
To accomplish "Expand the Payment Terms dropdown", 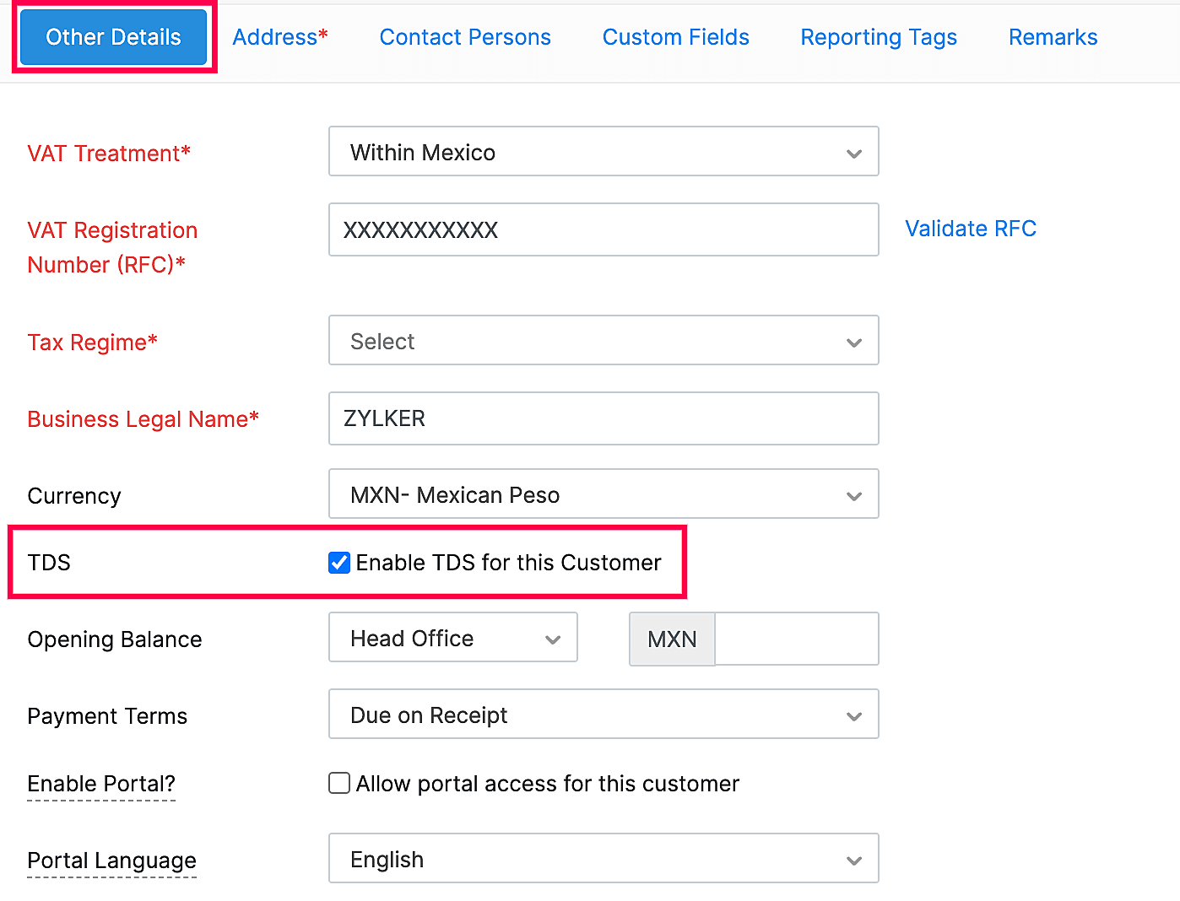I will click(853, 715).
